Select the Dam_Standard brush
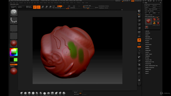The image size is (171, 96). pyautogui.click(x=48, y=94)
